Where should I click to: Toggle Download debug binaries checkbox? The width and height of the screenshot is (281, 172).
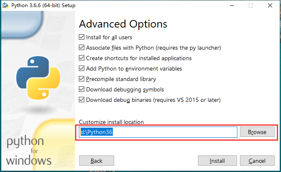[x=81, y=99]
